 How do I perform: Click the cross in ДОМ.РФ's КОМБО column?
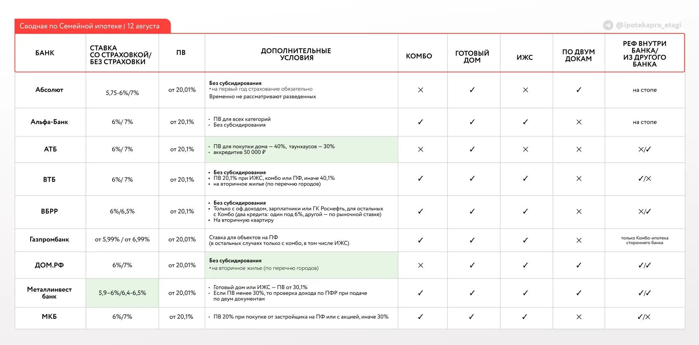(420, 265)
